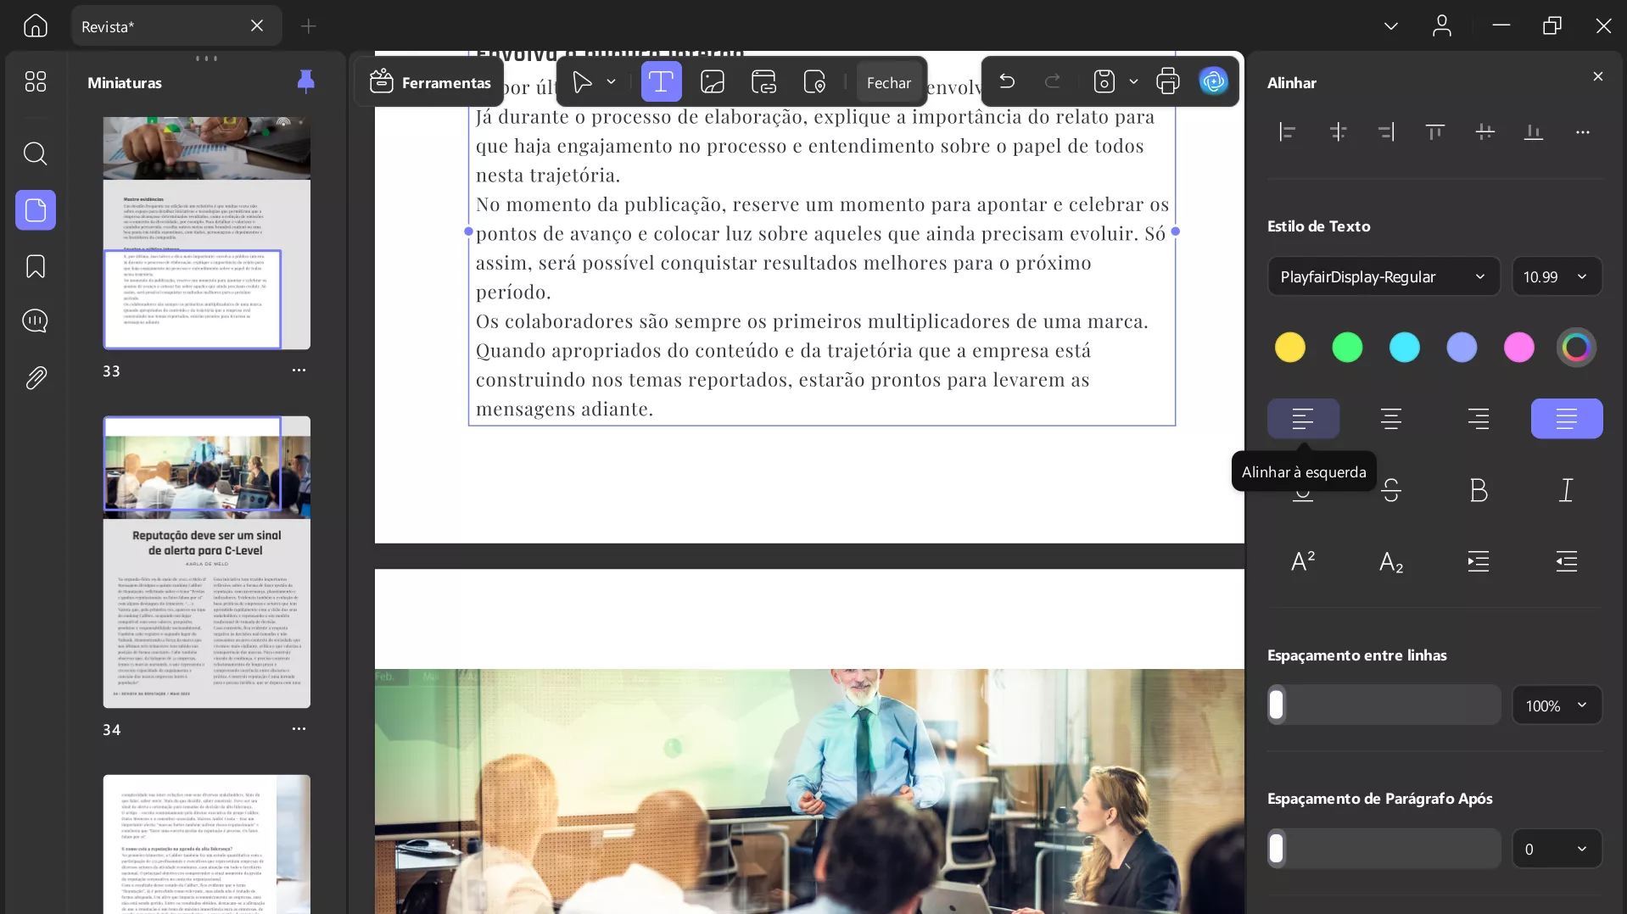Set text alignment to center
Image resolution: width=1627 pixels, height=914 pixels.
tap(1390, 419)
